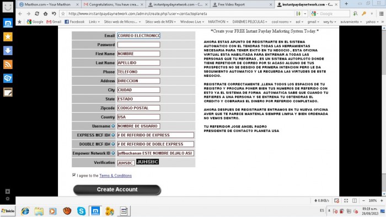Open the Favorites star in Maxthon sidebar
The width and height of the screenshot is (386, 217).
click(x=8, y=37)
